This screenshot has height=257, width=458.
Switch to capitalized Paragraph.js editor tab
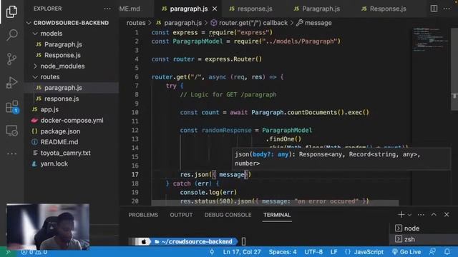(321, 9)
